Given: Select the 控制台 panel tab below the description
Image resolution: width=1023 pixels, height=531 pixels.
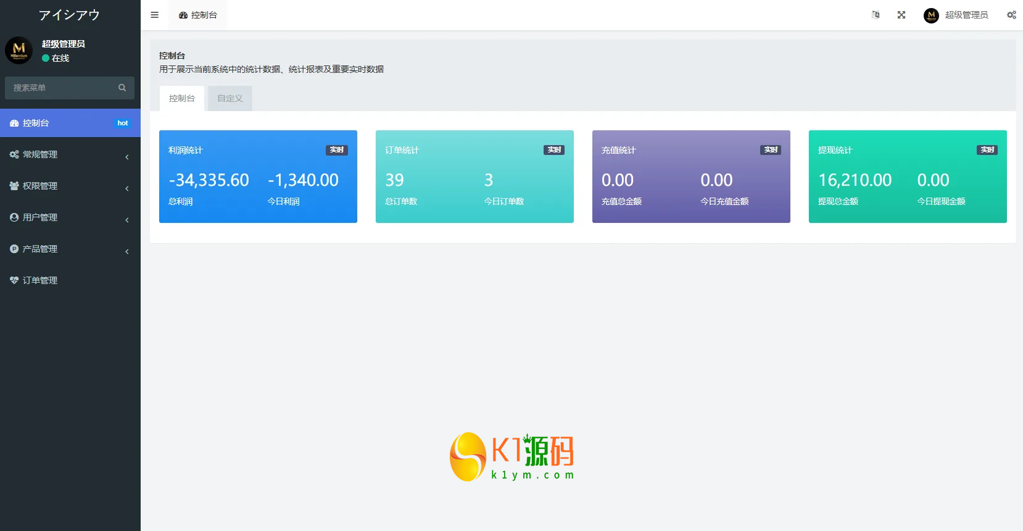Looking at the screenshot, I should pos(182,98).
